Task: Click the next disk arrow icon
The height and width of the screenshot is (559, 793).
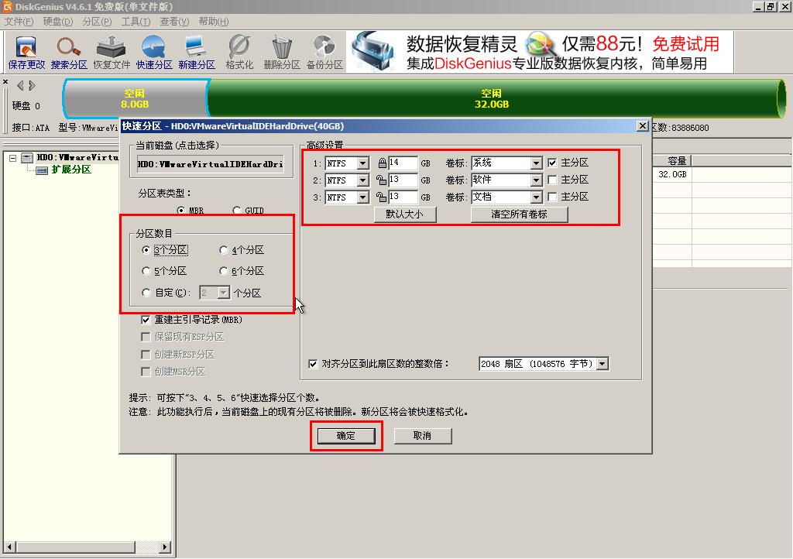Action: 32,85
